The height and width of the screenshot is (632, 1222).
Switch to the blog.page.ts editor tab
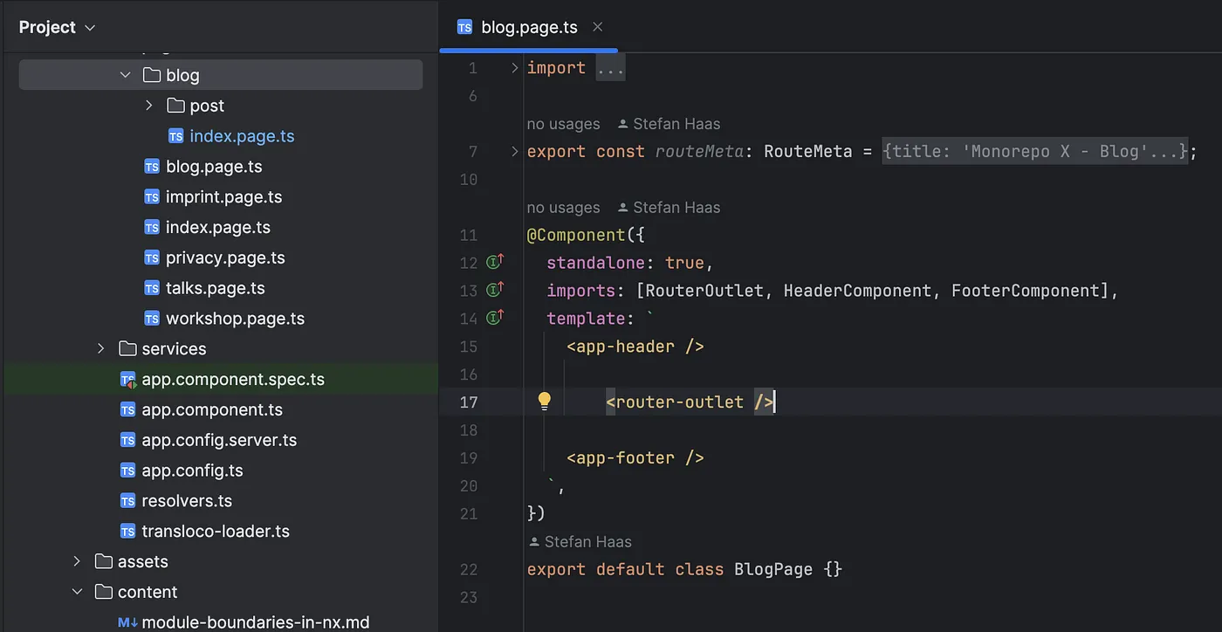coord(529,27)
